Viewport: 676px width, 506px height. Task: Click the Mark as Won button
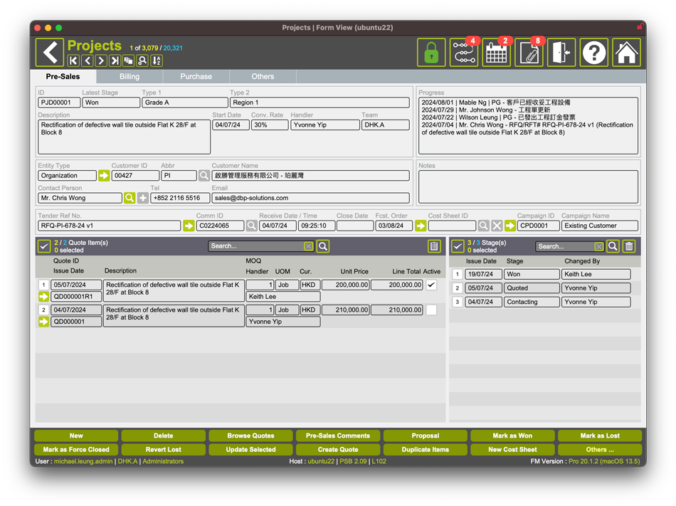point(512,436)
